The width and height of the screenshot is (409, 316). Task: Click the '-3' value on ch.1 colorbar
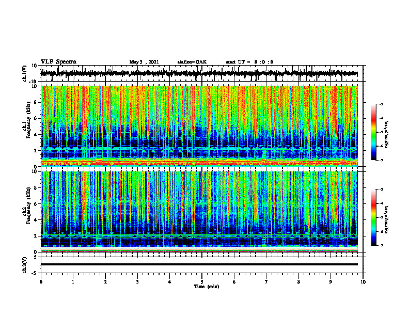click(380, 104)
